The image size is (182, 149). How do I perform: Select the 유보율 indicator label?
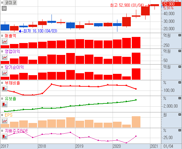[10, 99]
